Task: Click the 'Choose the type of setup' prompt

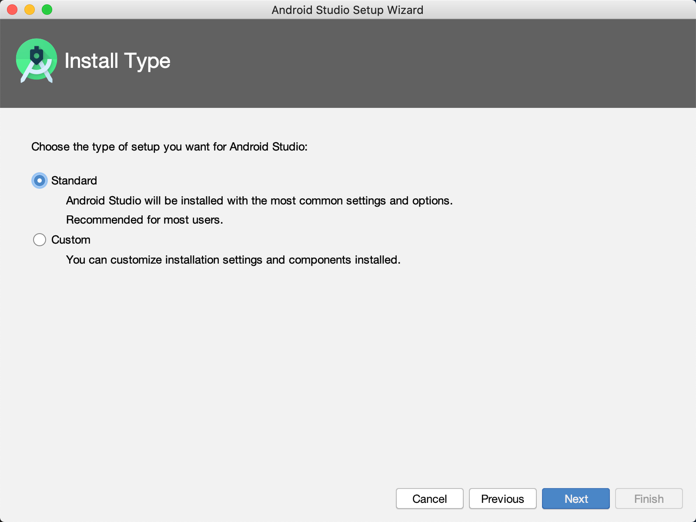Action: (x=169, y=147)
